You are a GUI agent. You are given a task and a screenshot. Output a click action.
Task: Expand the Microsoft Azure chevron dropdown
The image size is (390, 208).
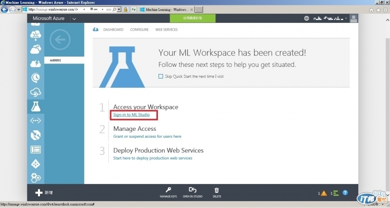tap(74, 19)
